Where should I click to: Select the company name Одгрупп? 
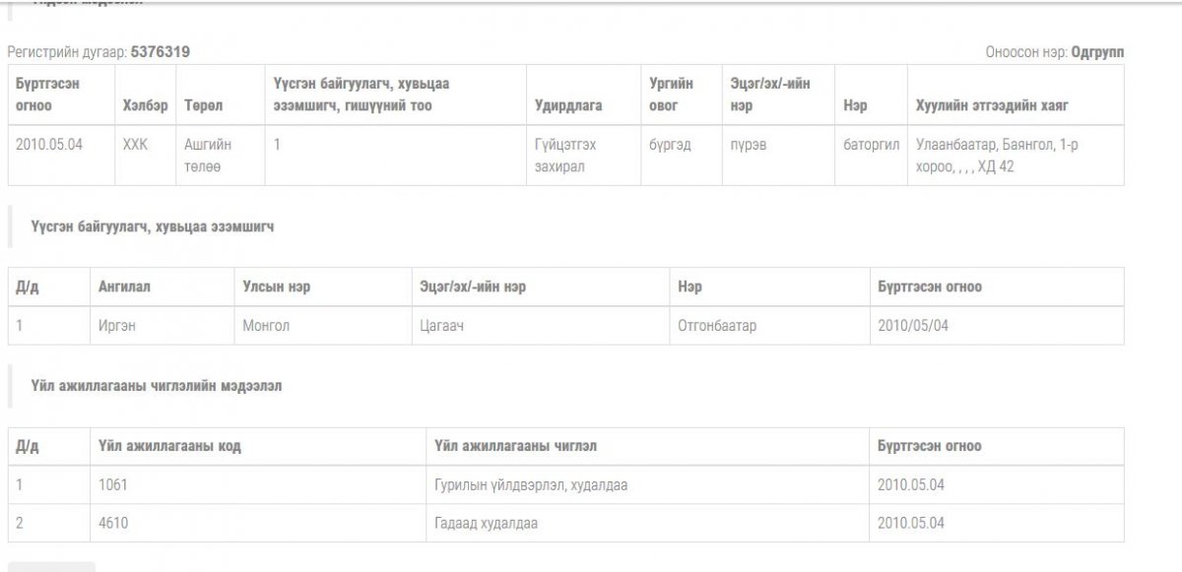[x=1098, y=52]
